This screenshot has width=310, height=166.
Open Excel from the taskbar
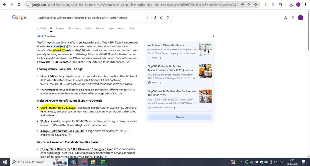(x=103, y=162)
